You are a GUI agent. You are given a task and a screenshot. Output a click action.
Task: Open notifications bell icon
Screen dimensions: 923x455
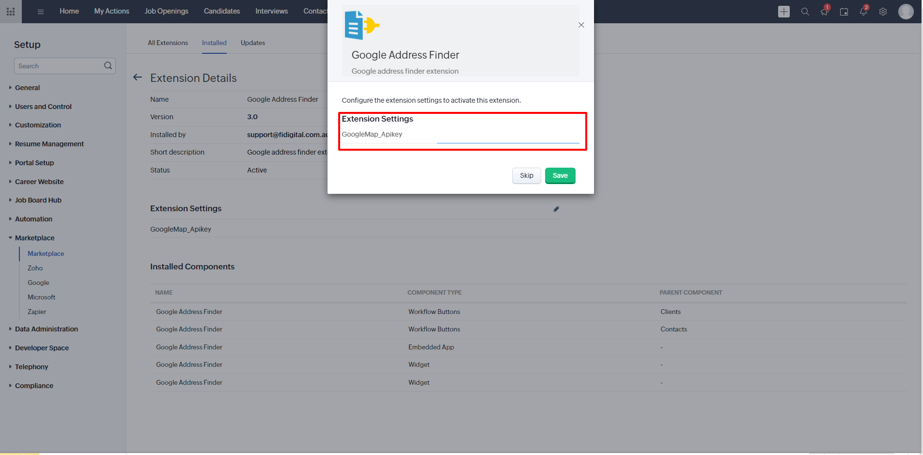pyautogui.click(x=863, y=12)
